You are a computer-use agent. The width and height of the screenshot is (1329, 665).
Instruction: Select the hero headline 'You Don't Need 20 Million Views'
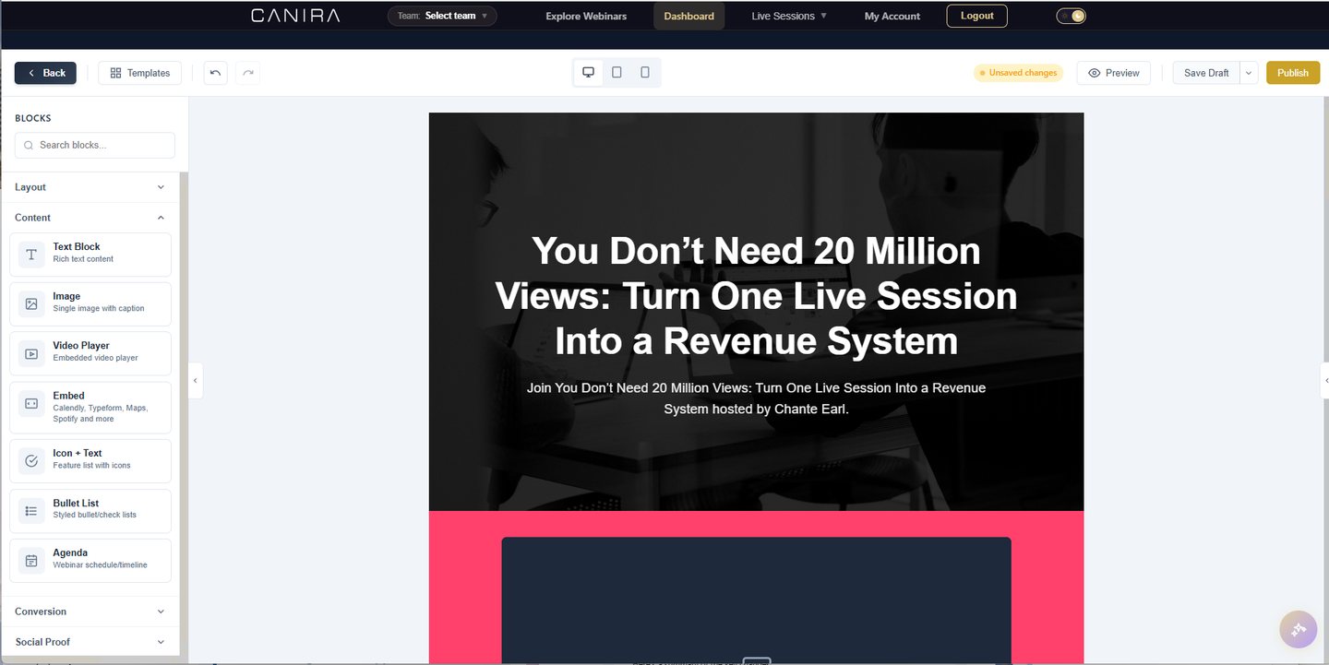point(756,296)
